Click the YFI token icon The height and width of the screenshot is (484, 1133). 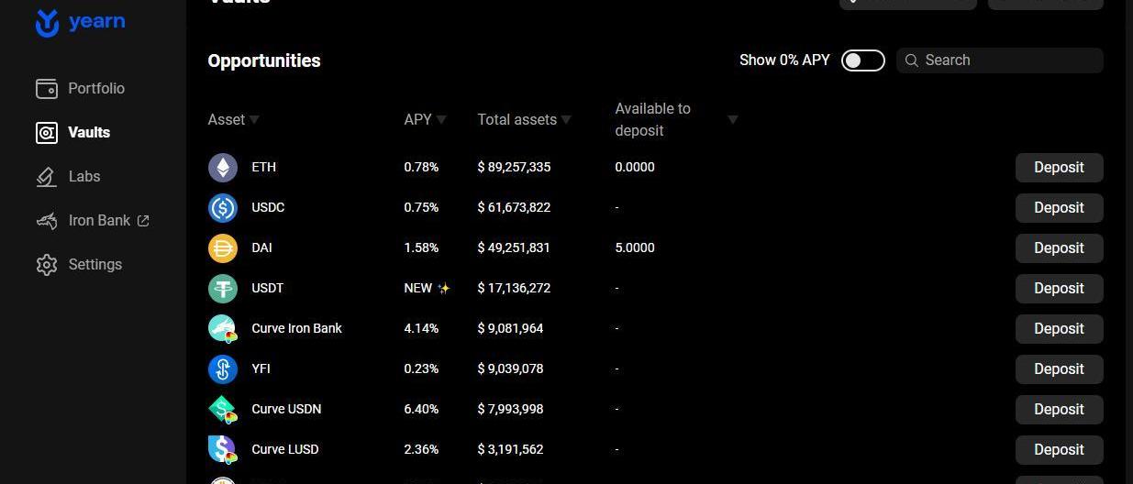click(223, 369)
